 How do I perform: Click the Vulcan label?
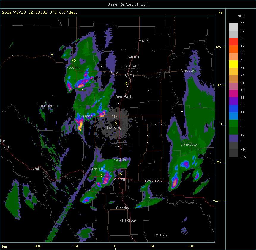[x=161, y=235]
